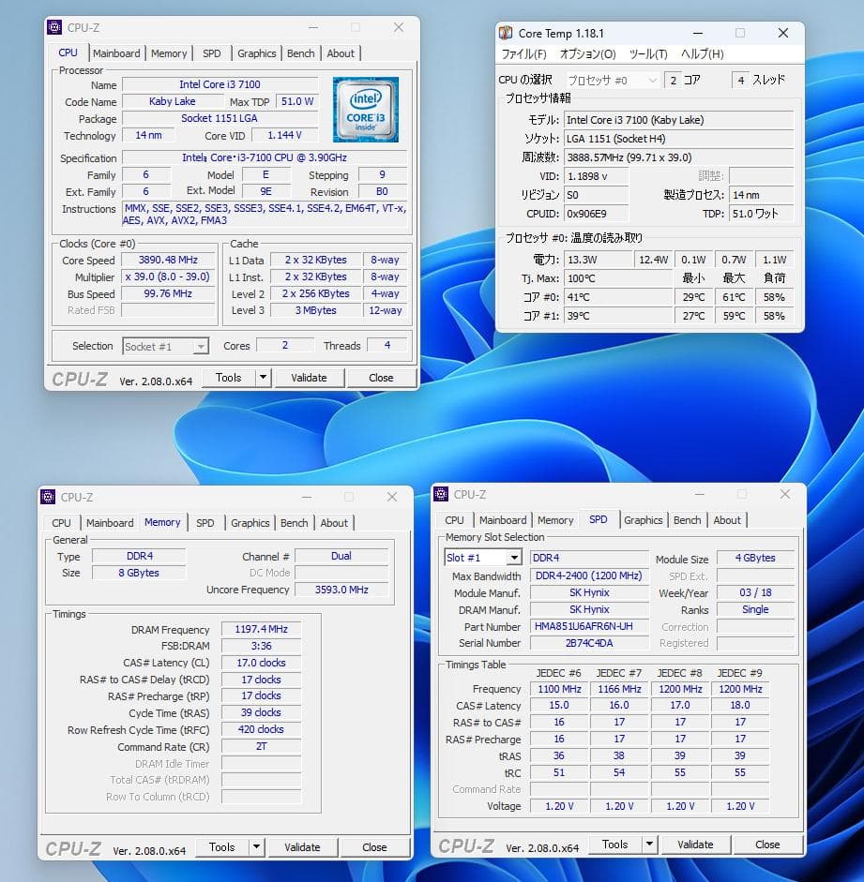The height and width of the screenshot is (882, 864).
Task: Click Validate button in top-left CPU-Z window
Action: [x=309, y=378]
